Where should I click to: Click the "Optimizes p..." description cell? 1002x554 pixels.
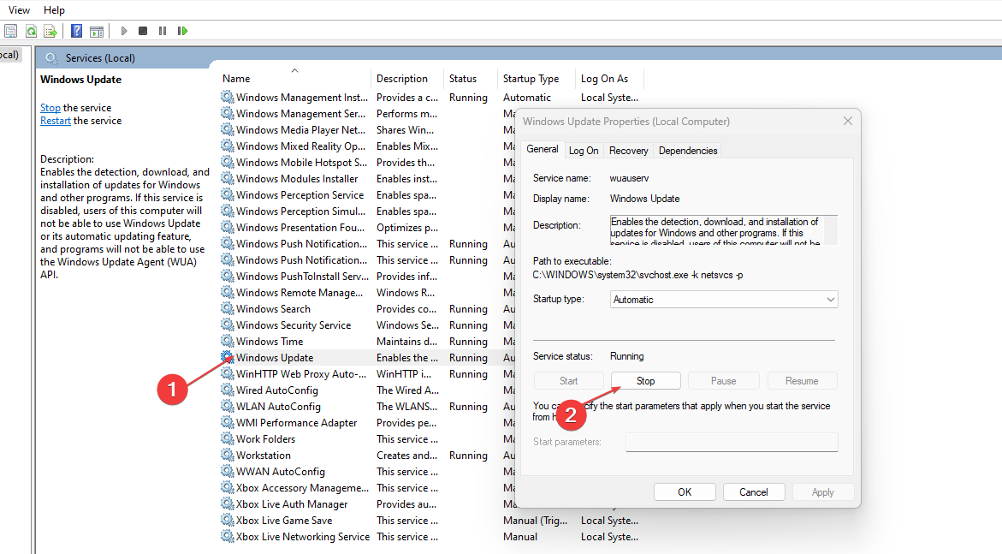pyautogui.click(x=407, y=228)
